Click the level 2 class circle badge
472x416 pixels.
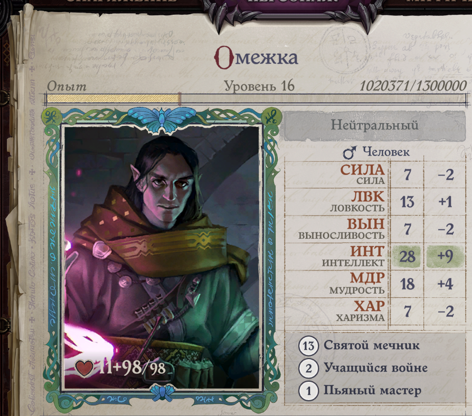(x=308, y=368)
